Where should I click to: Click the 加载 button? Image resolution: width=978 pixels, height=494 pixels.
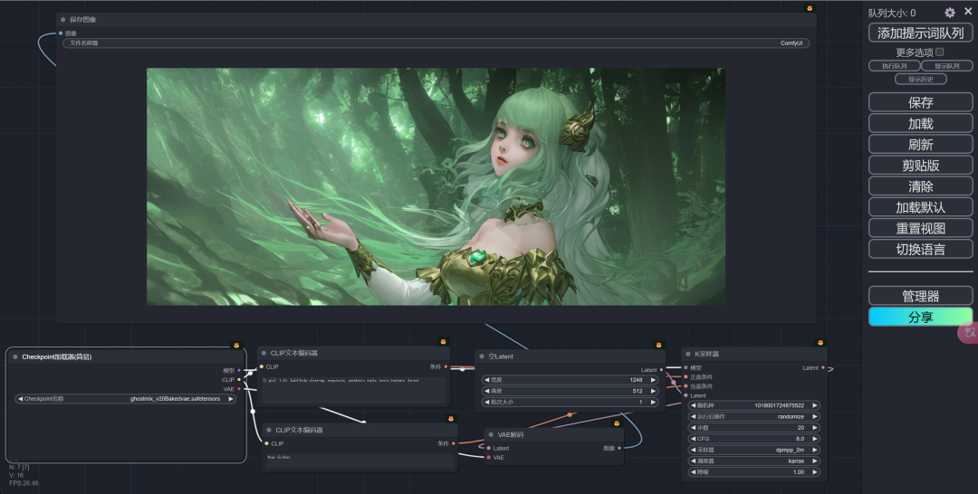(x=921, y=123)
